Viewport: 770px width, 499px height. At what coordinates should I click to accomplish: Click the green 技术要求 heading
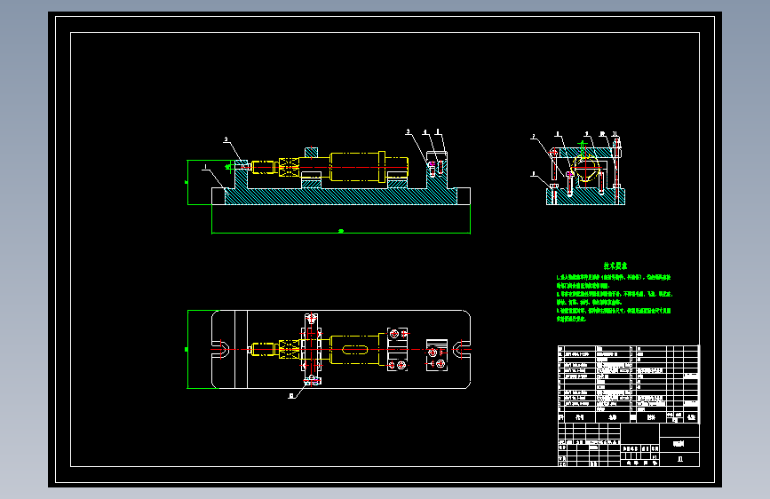pyautogui.click(x=615, y=265)
